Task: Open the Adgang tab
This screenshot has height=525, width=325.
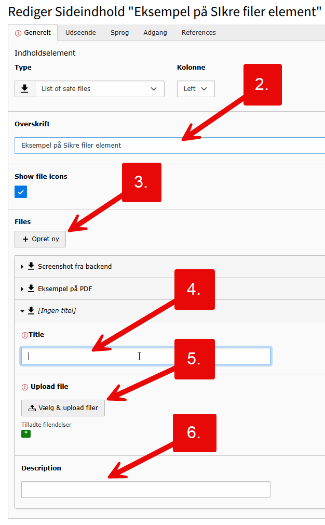Action: [x=155, y=33]
